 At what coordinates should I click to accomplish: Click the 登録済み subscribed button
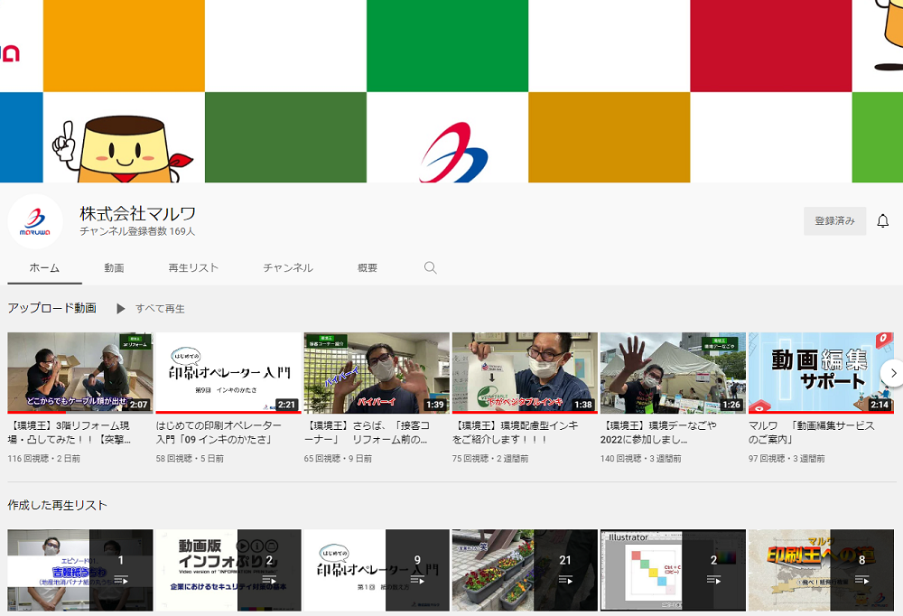click(x=834, y=220)
